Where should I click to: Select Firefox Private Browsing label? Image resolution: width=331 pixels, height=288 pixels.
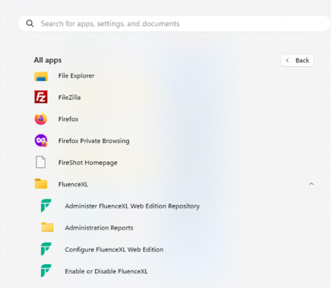(x=94, y=141)
